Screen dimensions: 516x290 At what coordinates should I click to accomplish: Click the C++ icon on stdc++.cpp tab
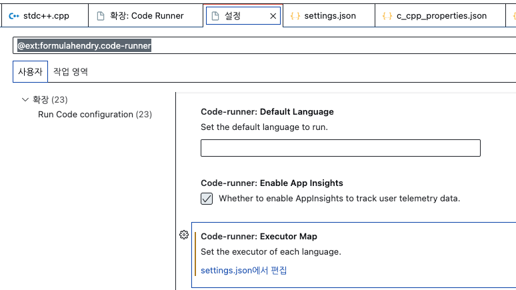point(14,16)
